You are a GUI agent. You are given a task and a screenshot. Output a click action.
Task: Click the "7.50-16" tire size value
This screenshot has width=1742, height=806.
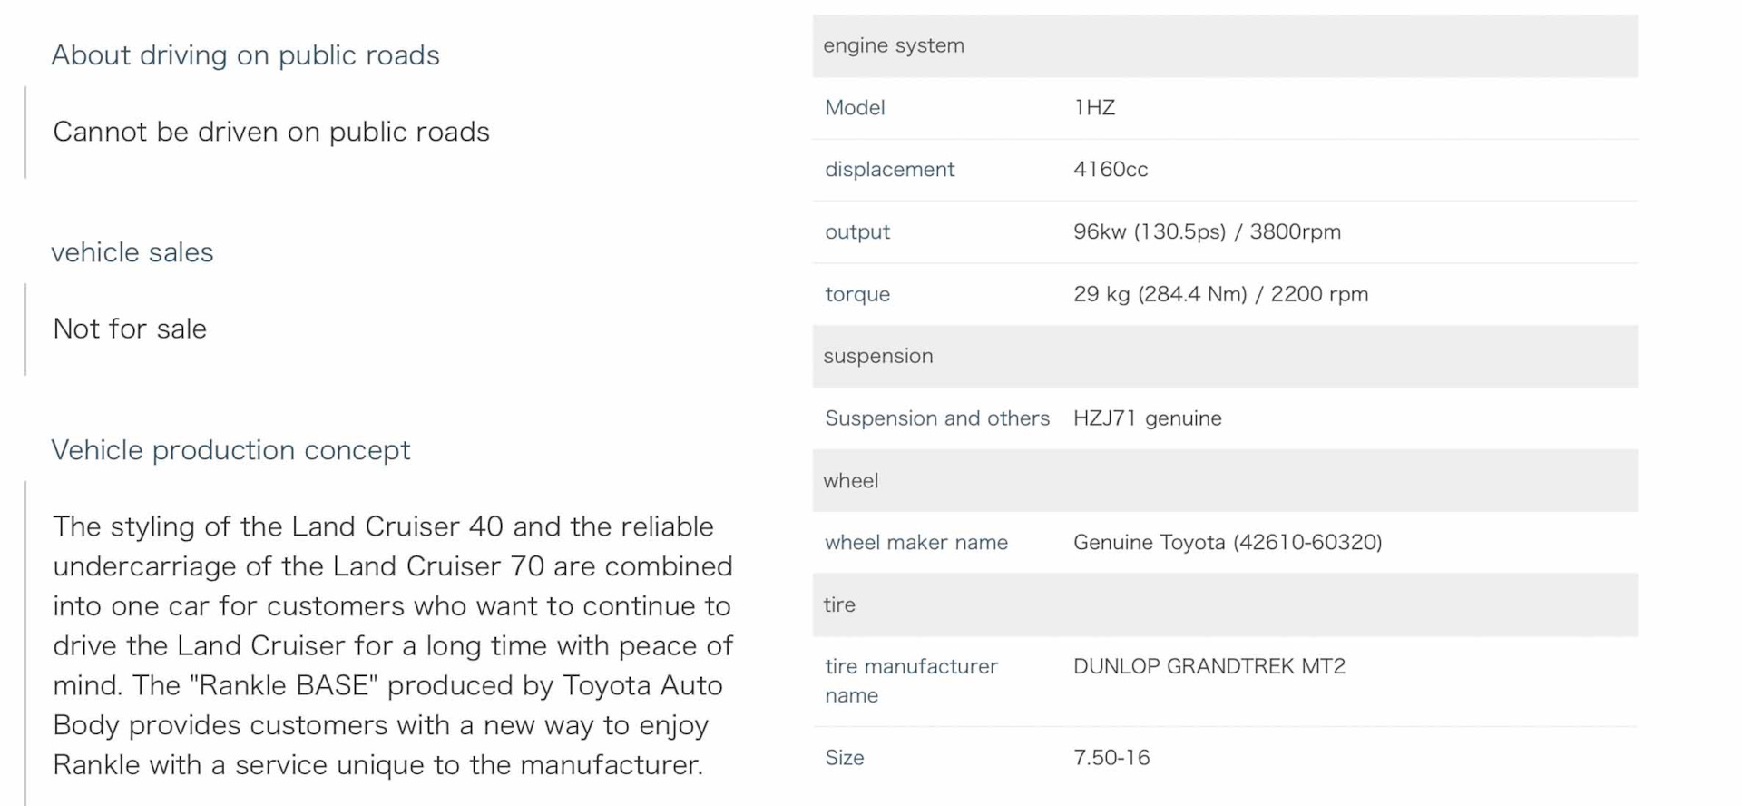[x=1111, y=758]
